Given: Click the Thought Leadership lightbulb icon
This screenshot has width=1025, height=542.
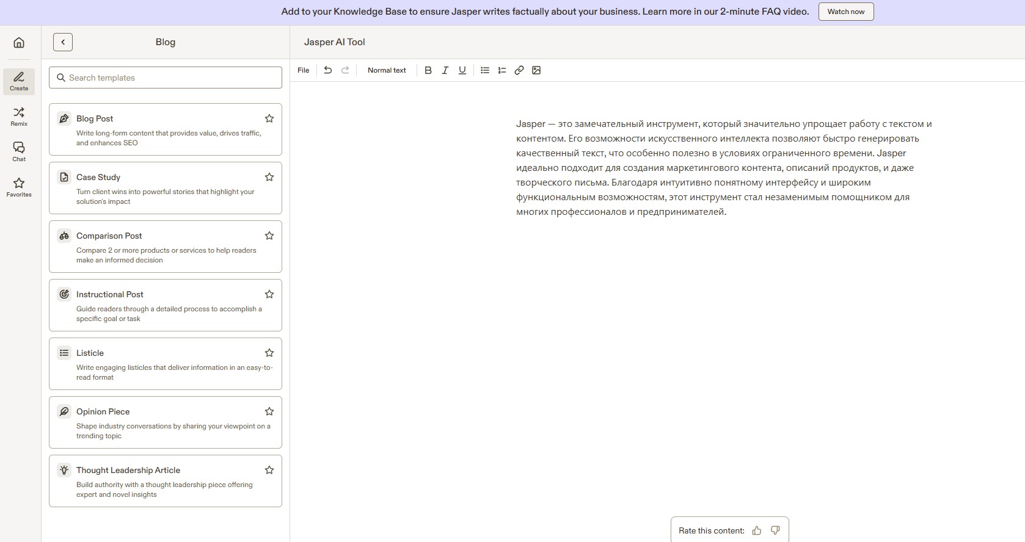Looking at the screenshot, I should coord(64,470).
